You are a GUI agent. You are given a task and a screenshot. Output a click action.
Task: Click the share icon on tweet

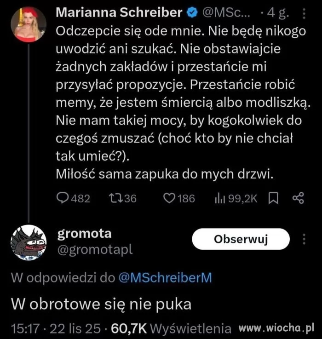298,198
